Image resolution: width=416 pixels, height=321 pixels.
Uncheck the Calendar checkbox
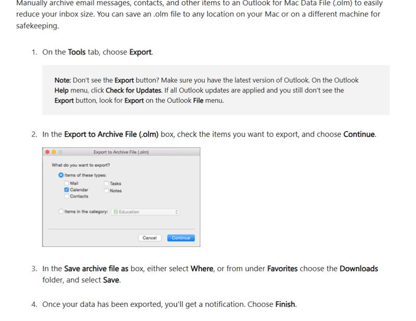click(67, 190)
